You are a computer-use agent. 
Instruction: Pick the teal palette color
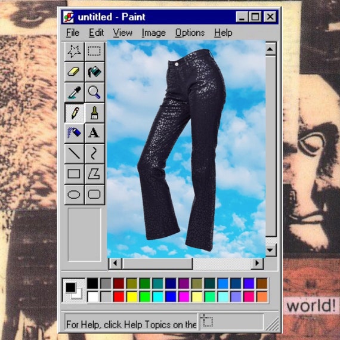pos(158,283)
